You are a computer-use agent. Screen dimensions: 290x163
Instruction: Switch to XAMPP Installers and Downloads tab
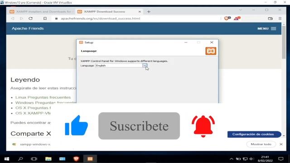[x=42, y=12]
